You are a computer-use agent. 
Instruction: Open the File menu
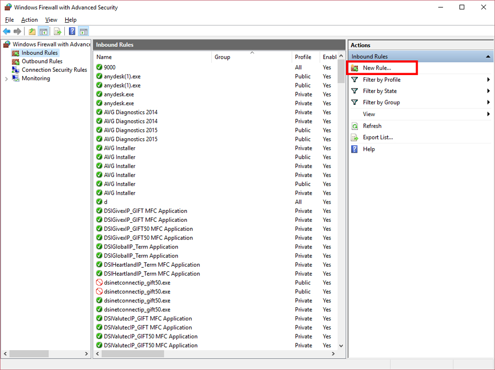tap(9, 20)
